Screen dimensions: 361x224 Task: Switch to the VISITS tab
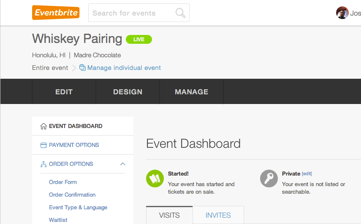[x=169, y=215]
